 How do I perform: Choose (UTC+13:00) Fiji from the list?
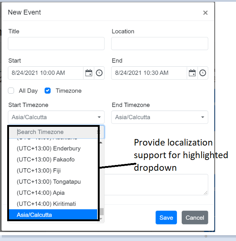(x=41, y=170)
